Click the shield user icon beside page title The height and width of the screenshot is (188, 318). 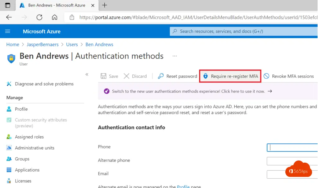11,59
